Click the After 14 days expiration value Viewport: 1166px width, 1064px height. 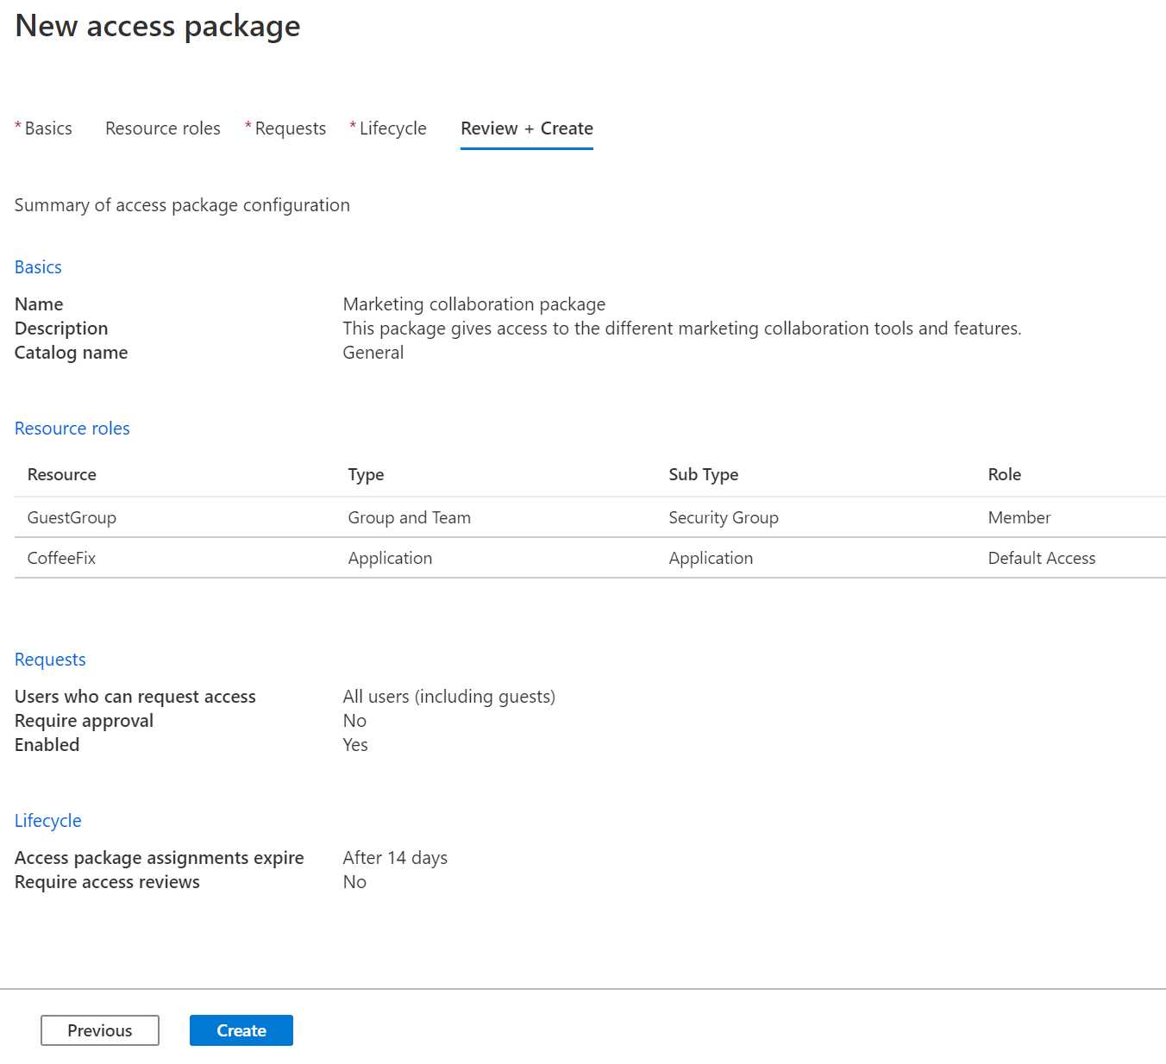tap(395, 857)
